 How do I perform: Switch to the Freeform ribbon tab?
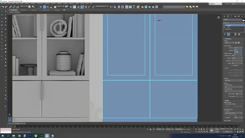tap(23, 10)
